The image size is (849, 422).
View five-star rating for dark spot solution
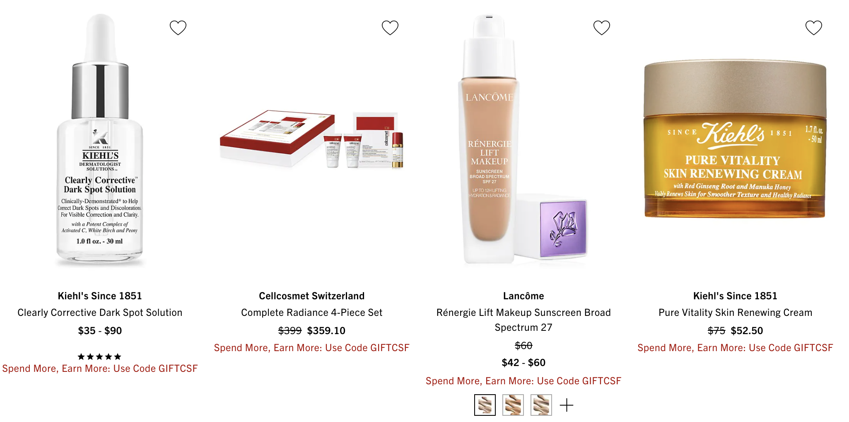pyautogui.click(x=100, y=357)
